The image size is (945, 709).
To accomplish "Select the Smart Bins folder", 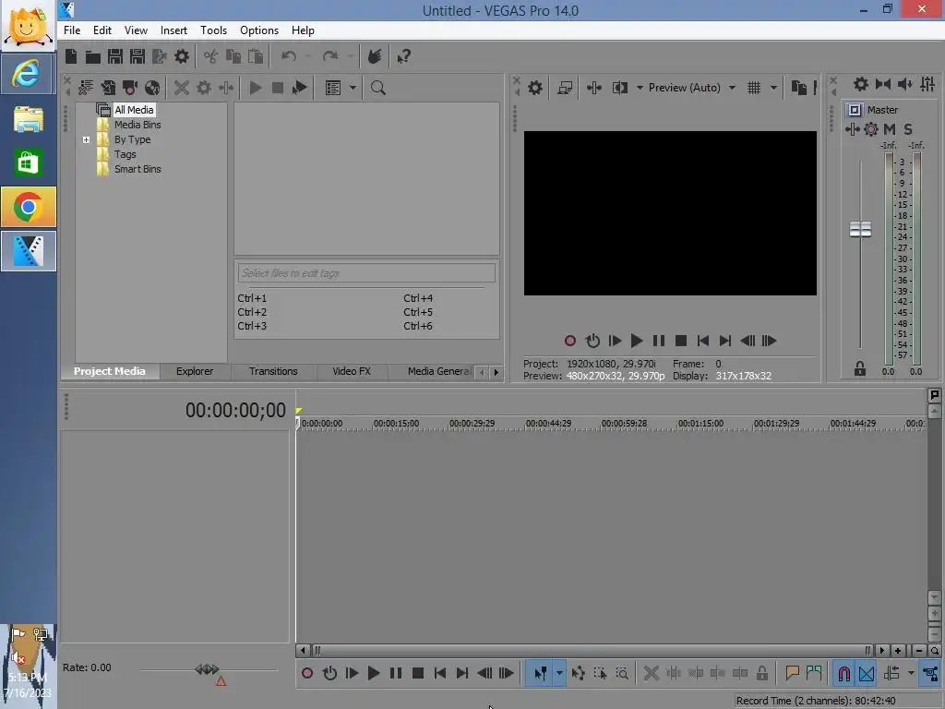I will 138,170.
